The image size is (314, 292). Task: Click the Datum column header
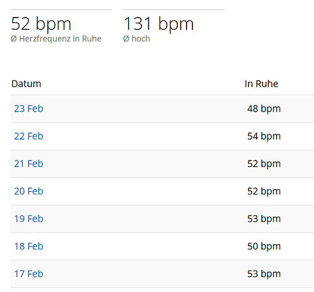(26, 84)
